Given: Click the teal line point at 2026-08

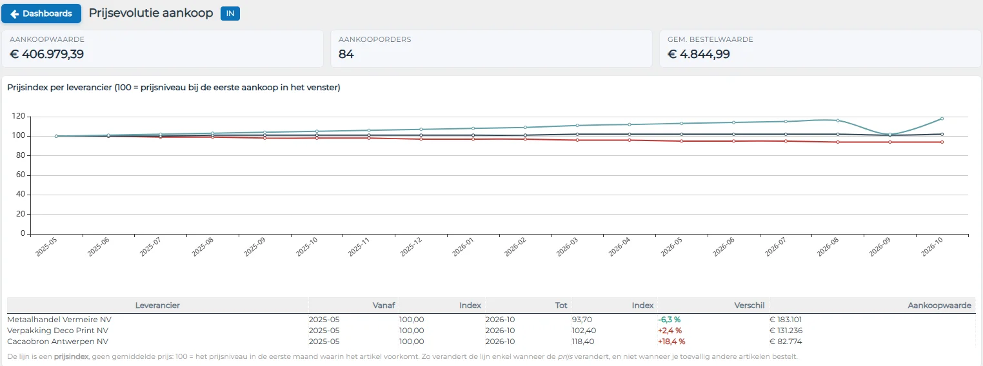Looking at the screenshot, I should 838,120.
